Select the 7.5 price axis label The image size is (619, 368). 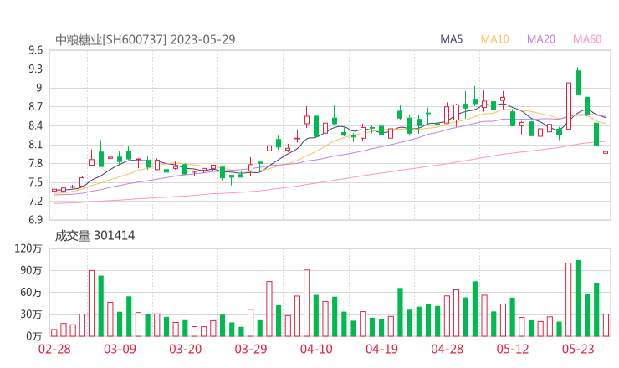[35, 182]
